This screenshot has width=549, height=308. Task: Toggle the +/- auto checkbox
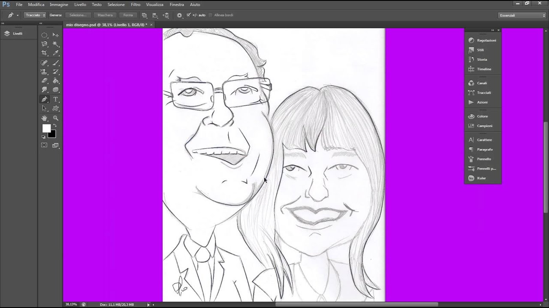tap(188, 15)
